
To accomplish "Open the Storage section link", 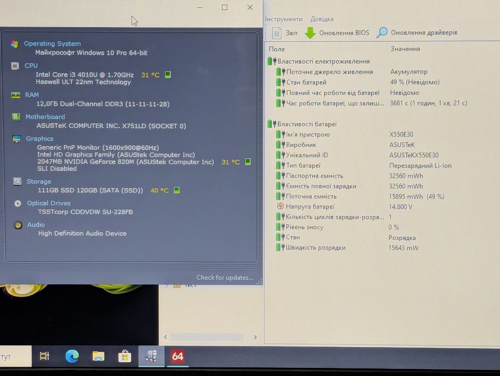I will tap(39, 182).
